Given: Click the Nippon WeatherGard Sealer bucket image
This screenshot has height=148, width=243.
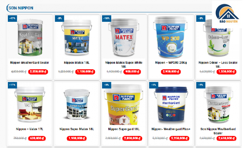Looking at the screenshot, I should (x=30, y=37).
